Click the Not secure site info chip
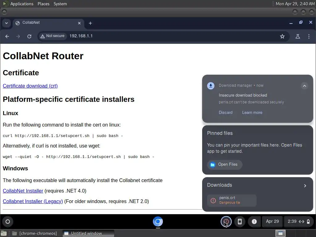Viewport: 316px width, 237px height. (x=52, y=36)
